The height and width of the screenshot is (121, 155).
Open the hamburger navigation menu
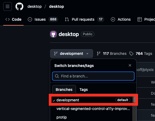8,6
